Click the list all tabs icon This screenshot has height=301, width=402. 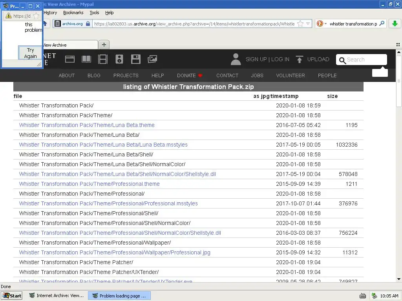398,45
